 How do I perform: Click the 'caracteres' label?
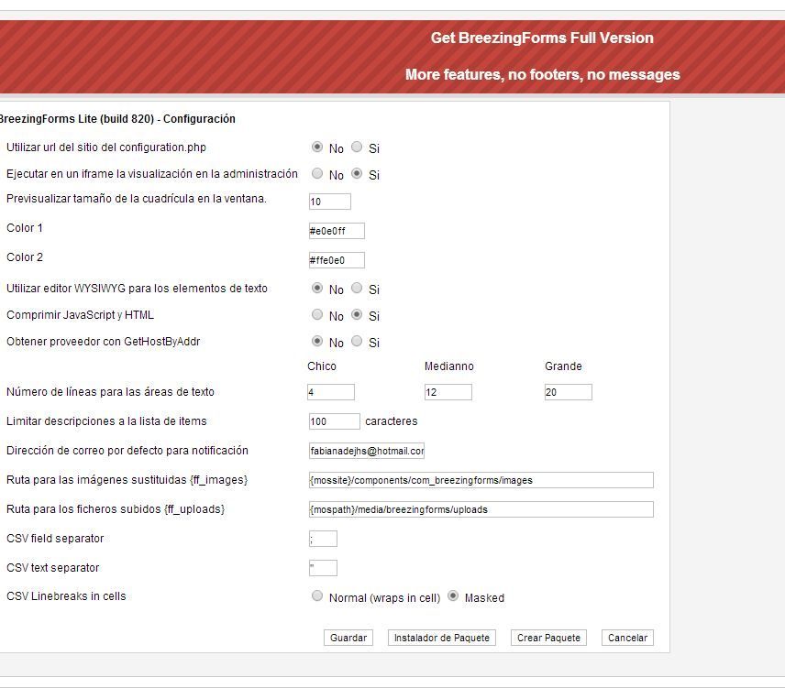(392, 421)
